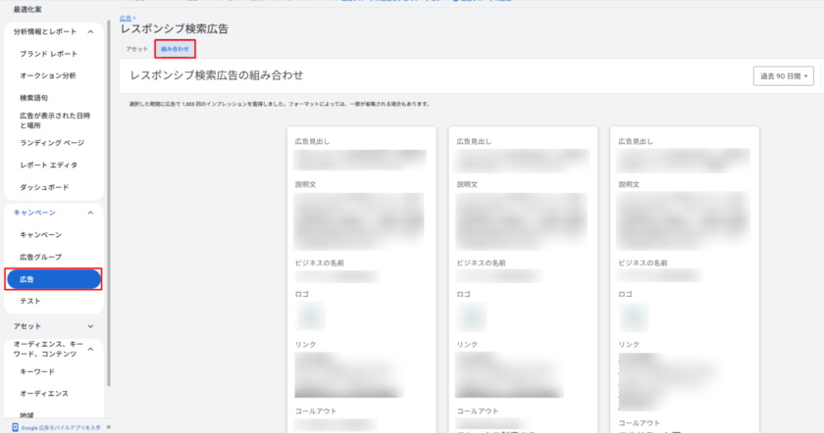Screen dimensions: 824x433
Task: Go to ランディング ページ report
Action: (x=51, y=142)
